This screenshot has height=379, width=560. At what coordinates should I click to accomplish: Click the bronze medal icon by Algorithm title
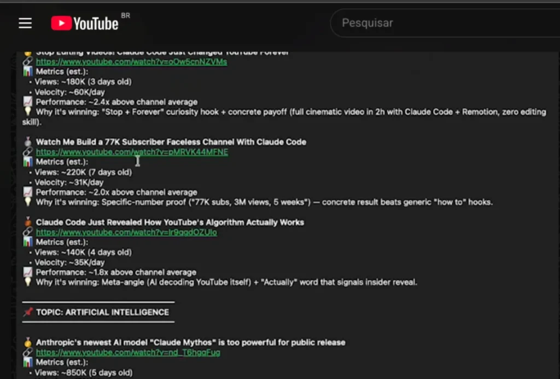tap(28, 222)
